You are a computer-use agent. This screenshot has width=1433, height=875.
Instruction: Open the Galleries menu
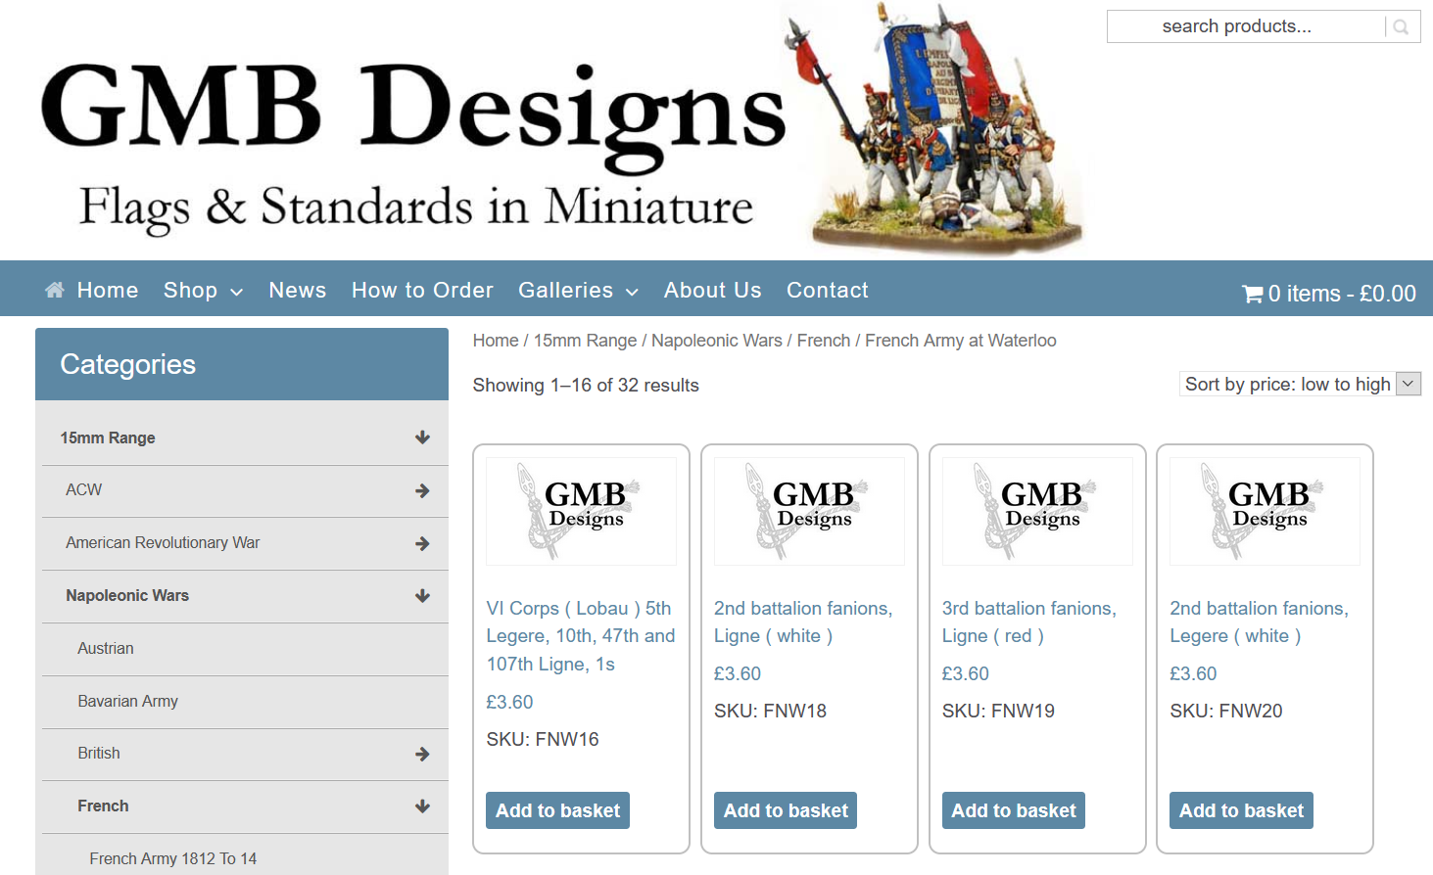[x=577, y=291]
